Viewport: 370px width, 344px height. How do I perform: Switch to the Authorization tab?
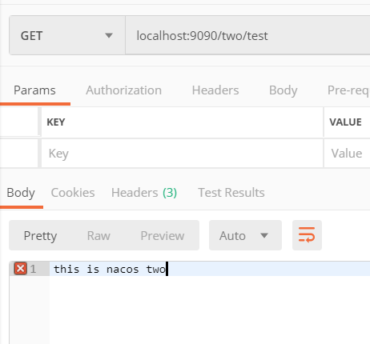coord(123,90)
